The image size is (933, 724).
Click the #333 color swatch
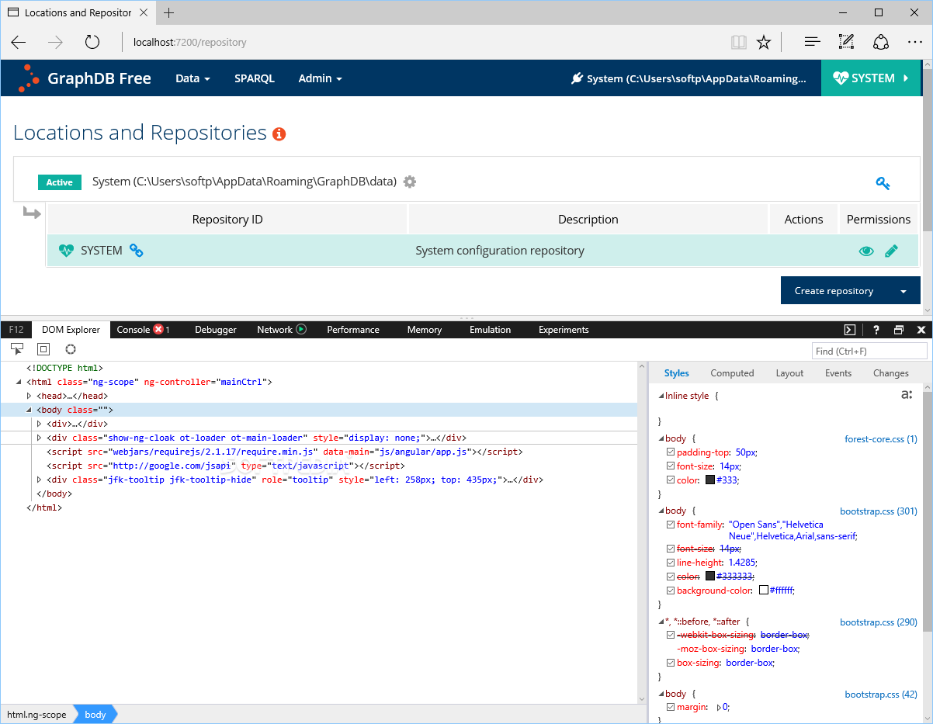709,480
